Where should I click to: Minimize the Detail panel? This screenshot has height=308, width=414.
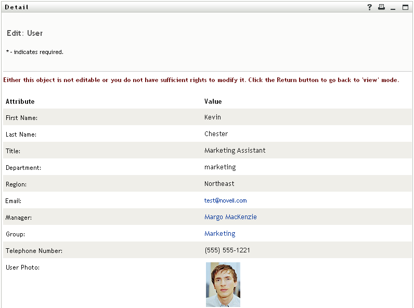point(393,7)
